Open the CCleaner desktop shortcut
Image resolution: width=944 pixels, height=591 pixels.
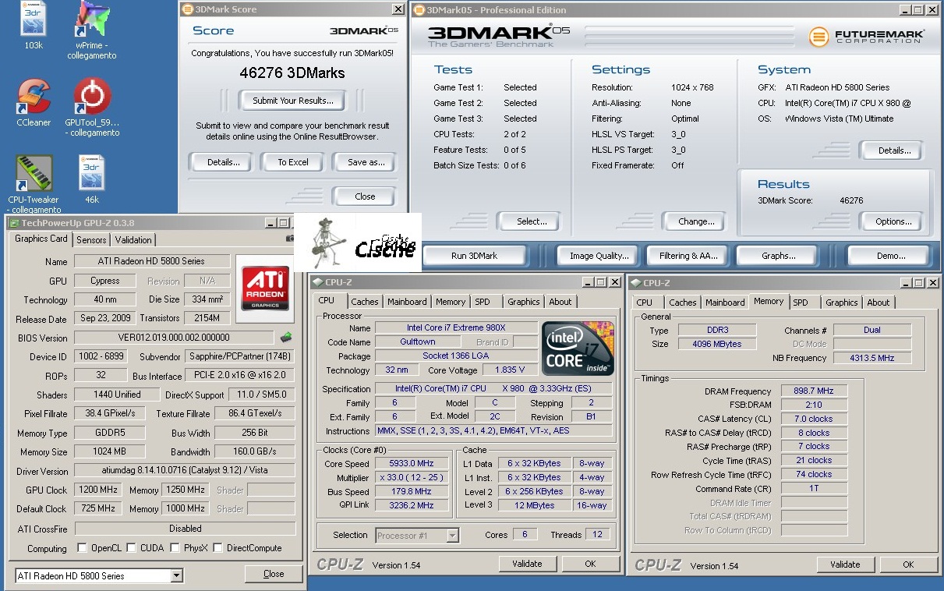pyautogui.click(x=34, y=96)
